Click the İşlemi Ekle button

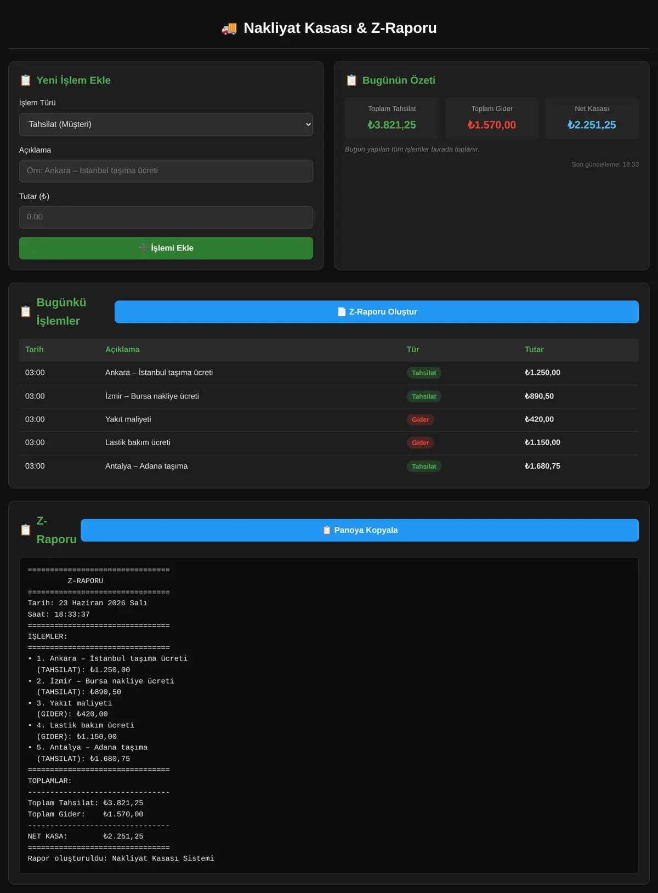[x=166, y=248]
